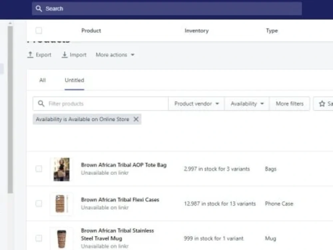The width and height of the screenshot is (333, 250).
Task: Click the Export button label
Action: pos(43,55)
